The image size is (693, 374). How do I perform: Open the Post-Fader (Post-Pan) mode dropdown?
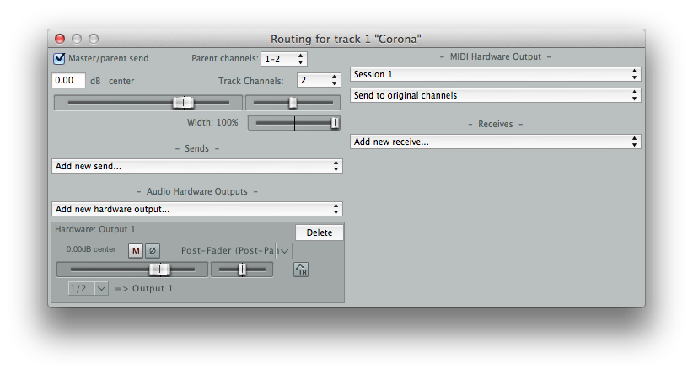point(235,251)
